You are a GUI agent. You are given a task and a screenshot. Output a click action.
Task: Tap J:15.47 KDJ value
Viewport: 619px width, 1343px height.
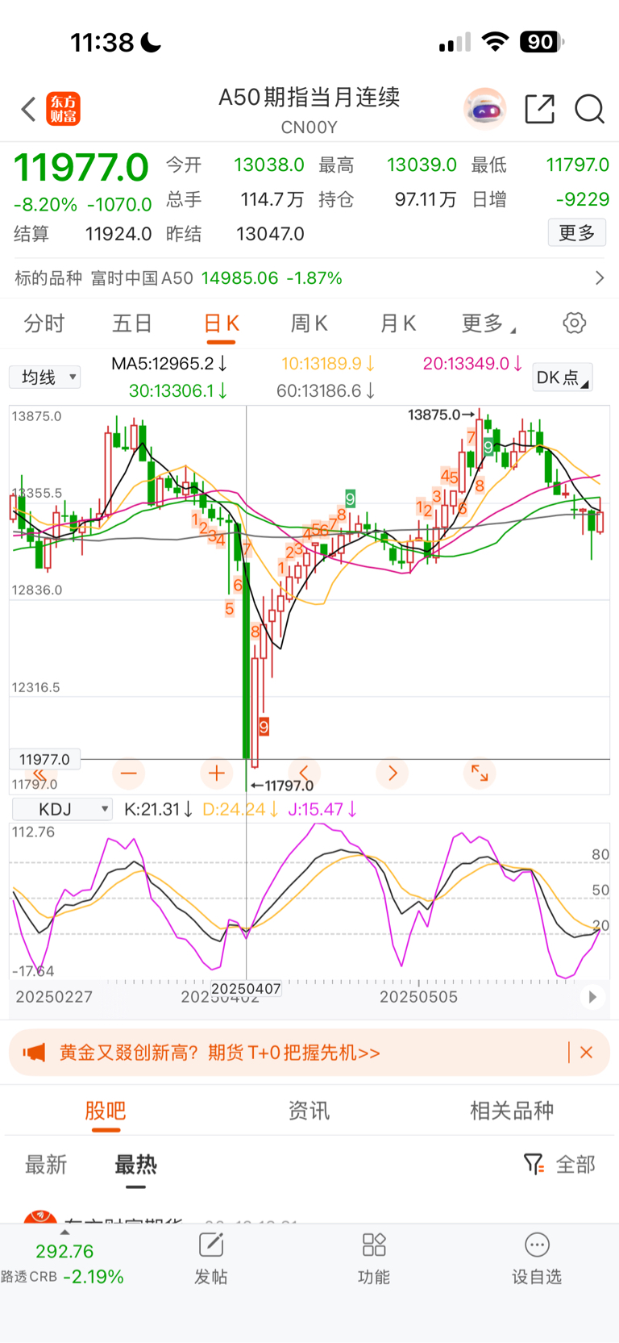[x=322, y=809]
